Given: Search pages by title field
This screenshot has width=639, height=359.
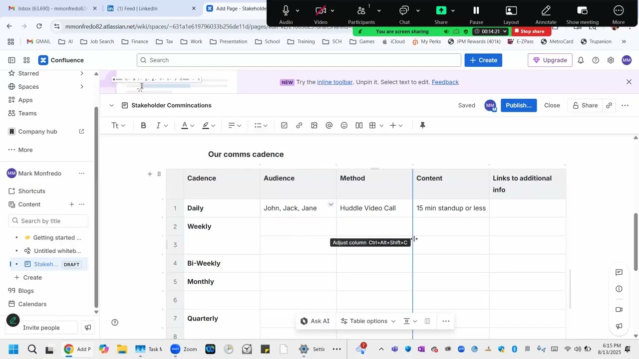Looking at the screenshot, I should (x=48, y=221).
